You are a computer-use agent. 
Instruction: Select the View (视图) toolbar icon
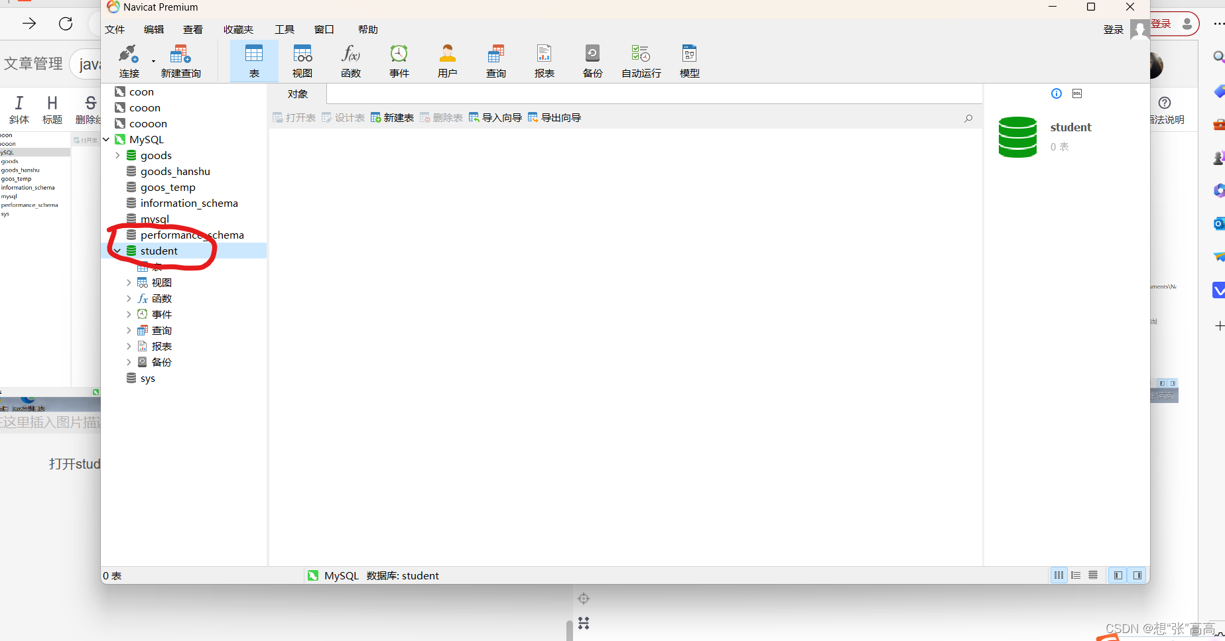(x=302, y=61)
